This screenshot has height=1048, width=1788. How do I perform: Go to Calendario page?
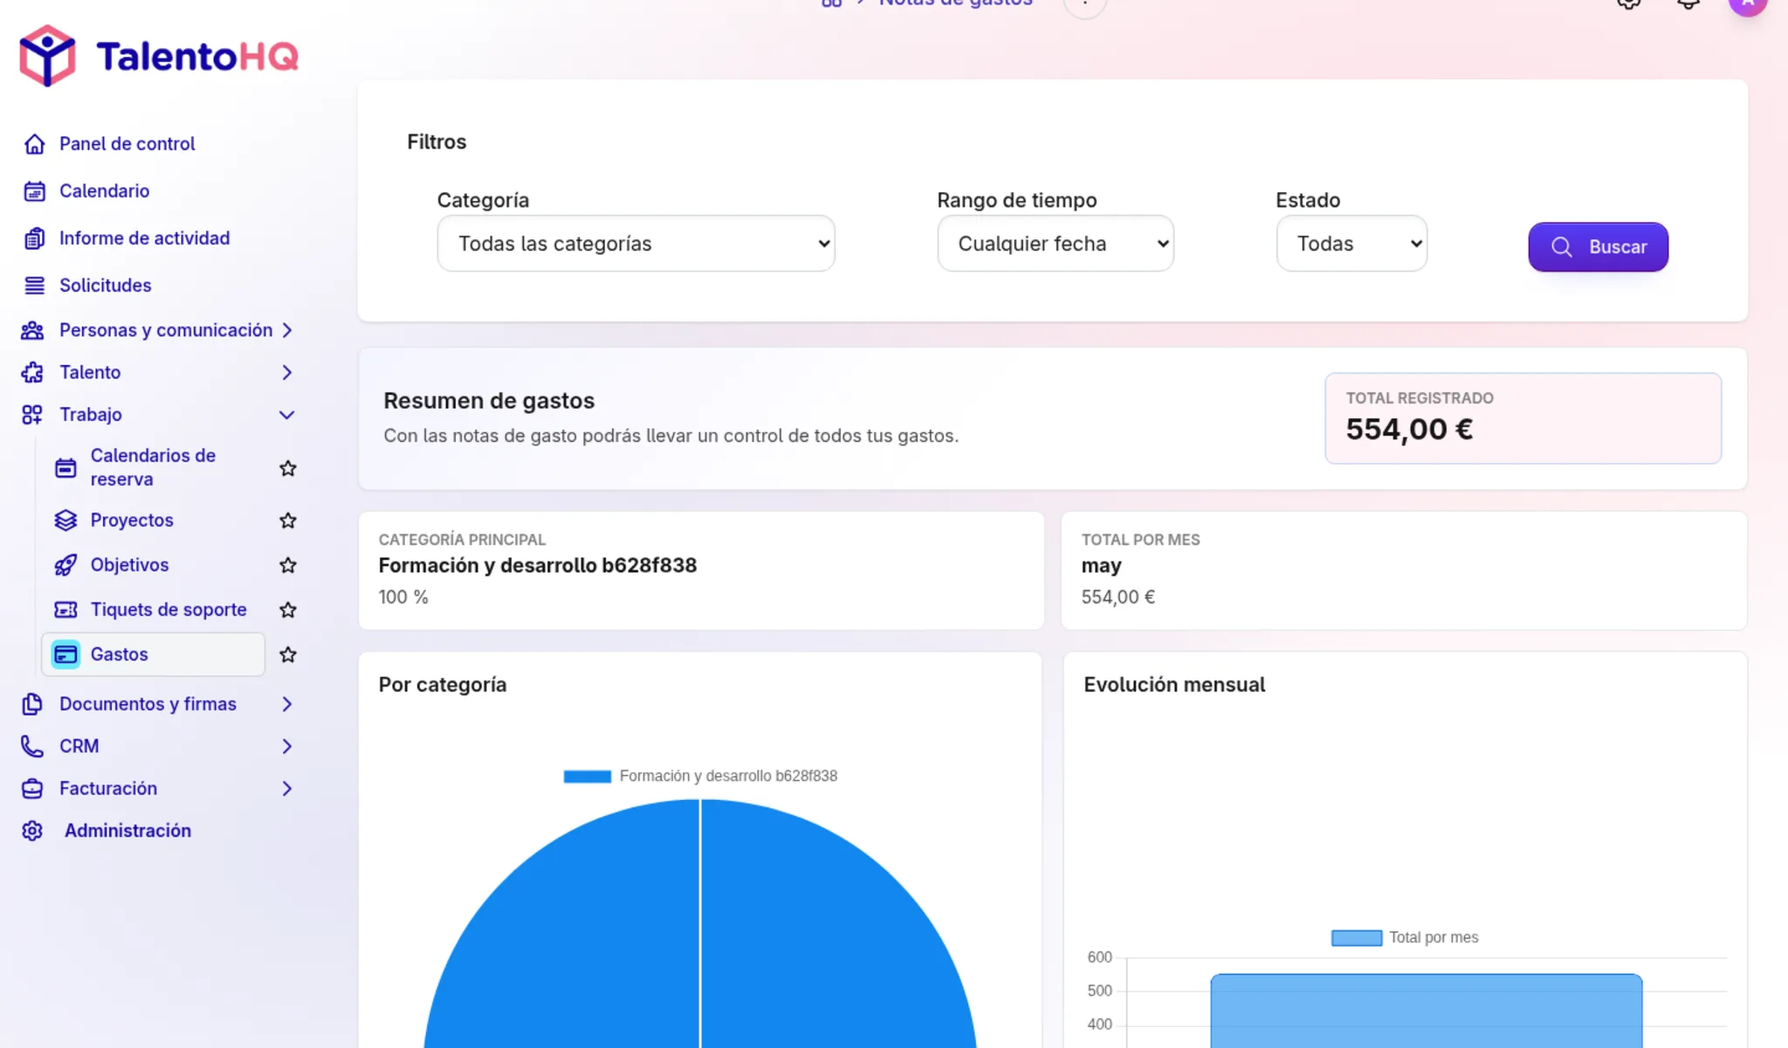[104, 191]
